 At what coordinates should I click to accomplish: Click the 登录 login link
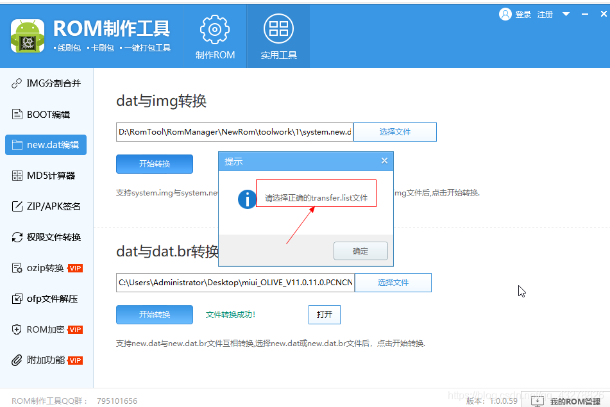point(523,14)
